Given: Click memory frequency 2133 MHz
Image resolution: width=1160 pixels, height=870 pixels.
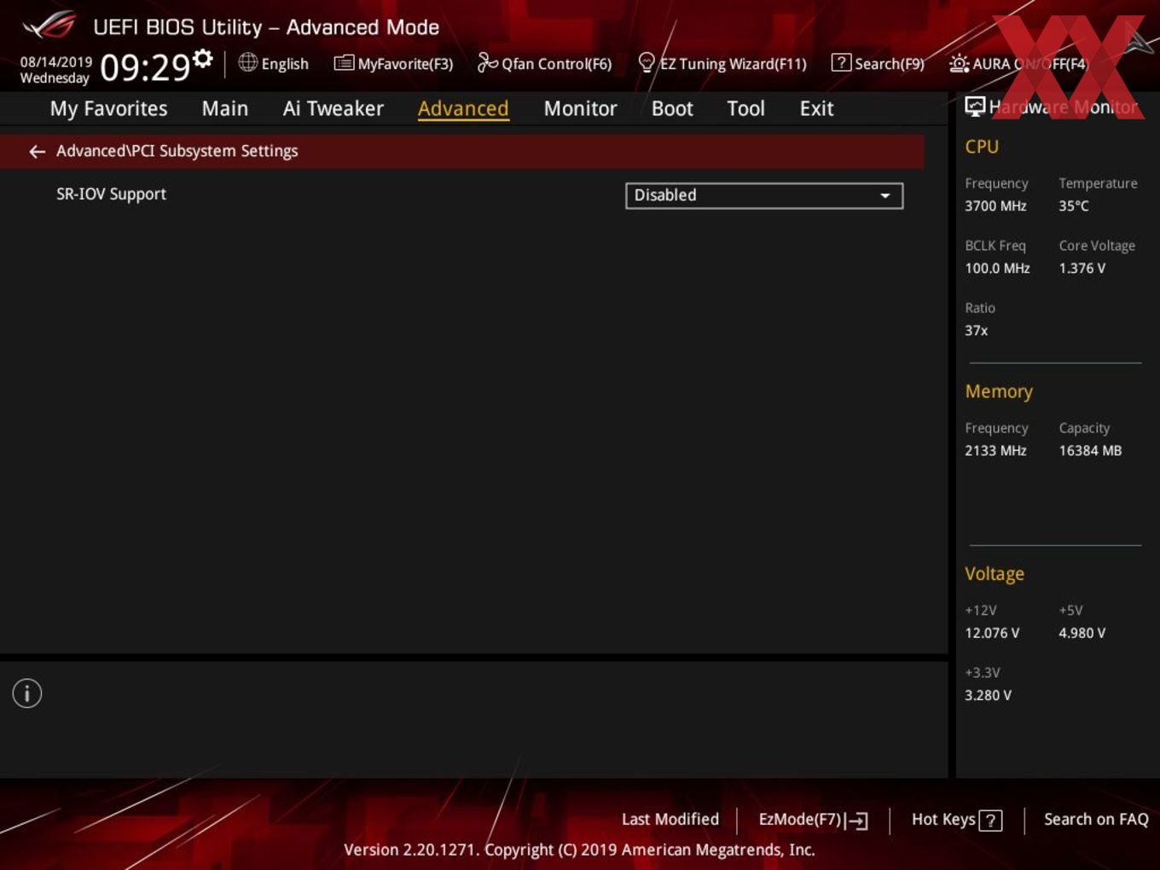Looking at the screenshot, I should [995, 450].
